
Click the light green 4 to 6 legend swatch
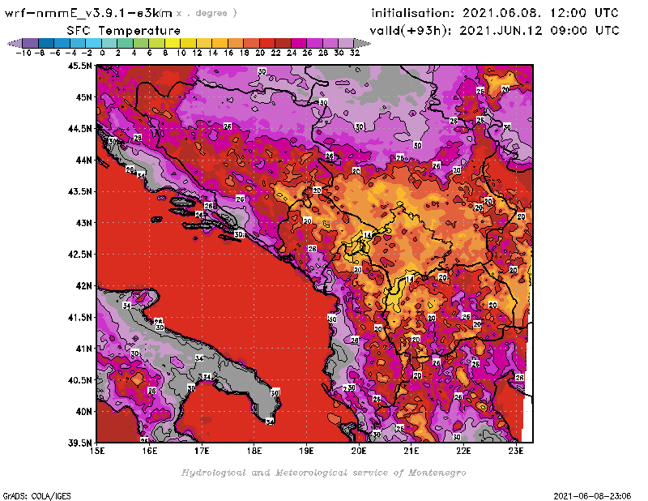click(141, 43)
